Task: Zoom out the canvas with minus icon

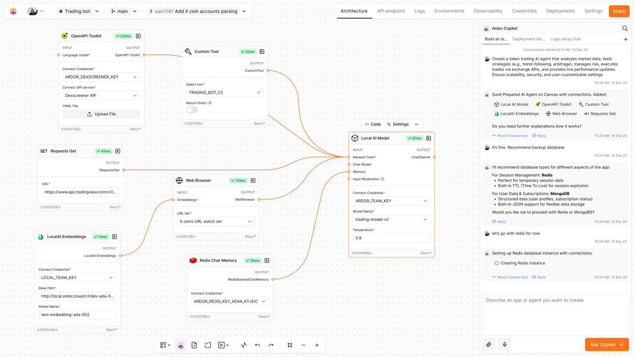Action: [303, 345]
